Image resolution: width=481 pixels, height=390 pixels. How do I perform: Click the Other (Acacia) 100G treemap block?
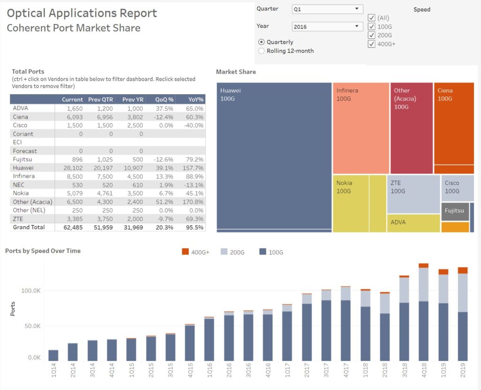click(x=411, y=128)
